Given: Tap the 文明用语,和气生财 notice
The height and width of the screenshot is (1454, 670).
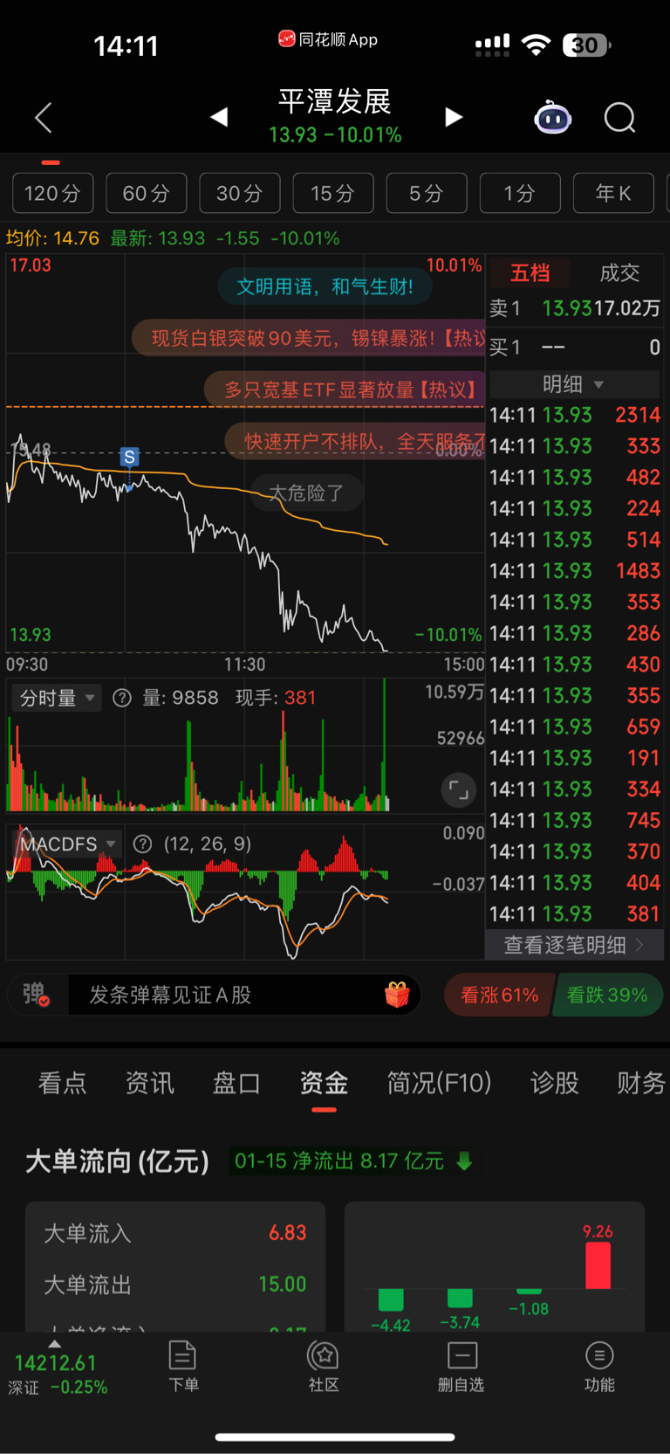Looking at the screenshot, I should click(x=325, y=286).
